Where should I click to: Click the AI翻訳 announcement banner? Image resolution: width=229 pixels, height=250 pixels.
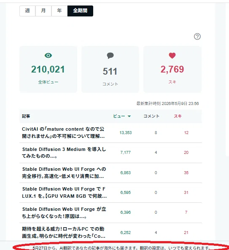tap(121, 247)
